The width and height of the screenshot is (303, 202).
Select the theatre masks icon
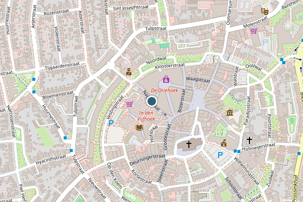click(264, 12)
